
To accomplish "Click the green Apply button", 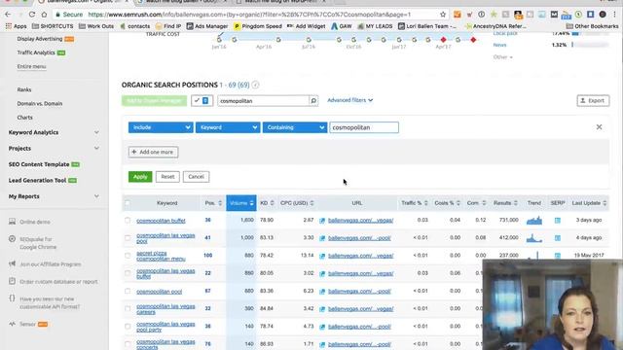I will pyautogui.click(x=140, y=177).
